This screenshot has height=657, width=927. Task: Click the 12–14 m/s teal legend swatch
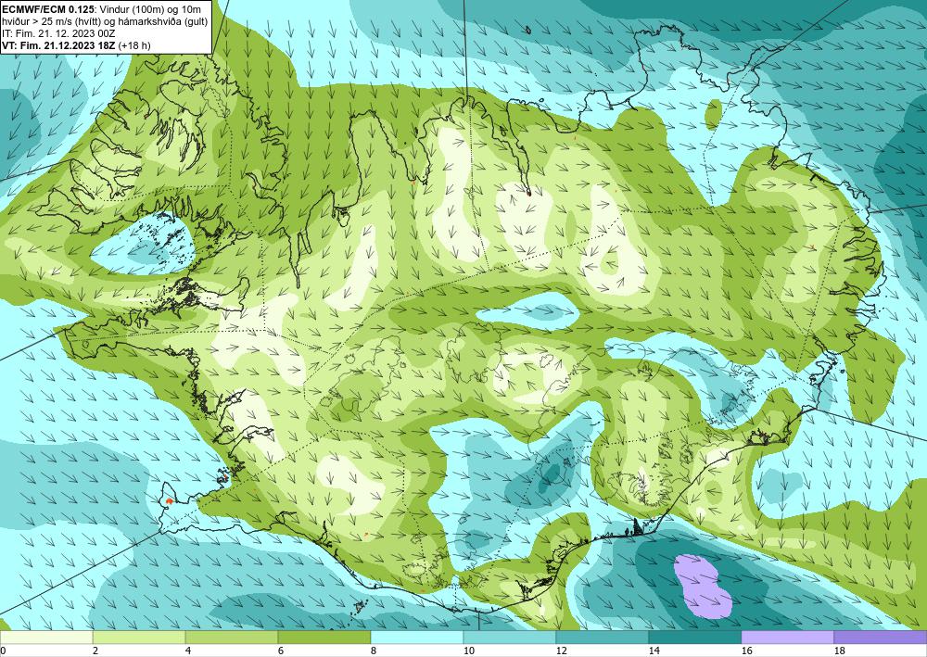point(602,637)
